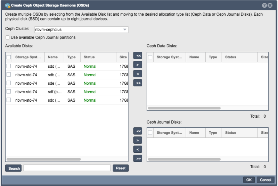Check the sdf disk row checkbox
278x186 pixels.
click(8, 92)
